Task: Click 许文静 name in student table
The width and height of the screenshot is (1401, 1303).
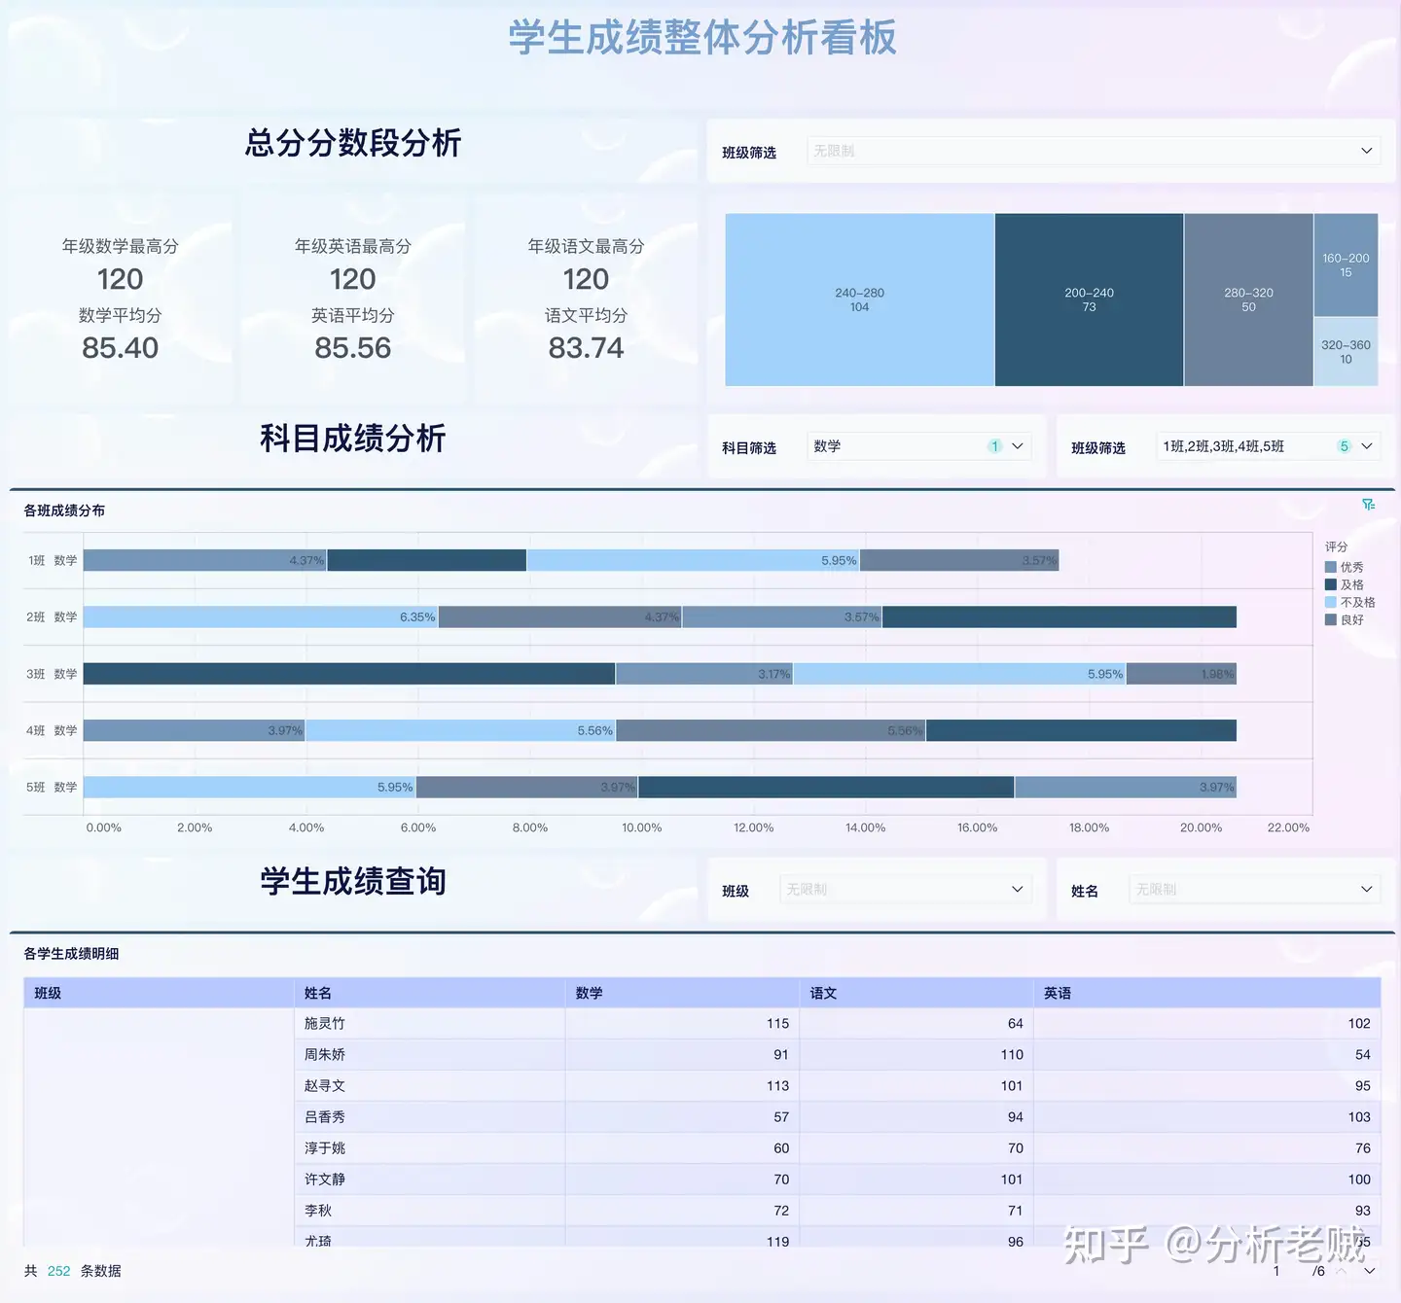Action: tap(325, 1179)
